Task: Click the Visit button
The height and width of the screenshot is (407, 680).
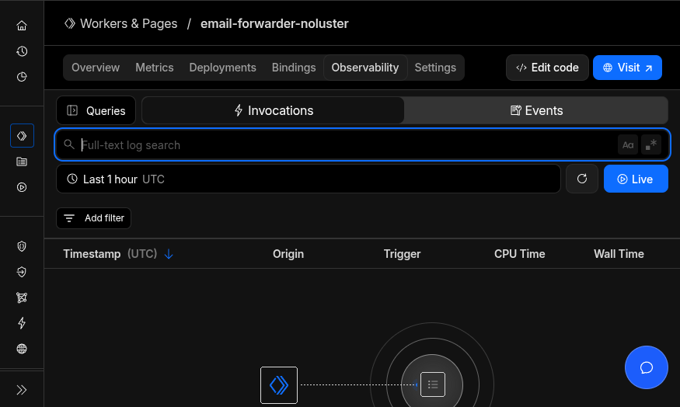Action: point(627,68)
